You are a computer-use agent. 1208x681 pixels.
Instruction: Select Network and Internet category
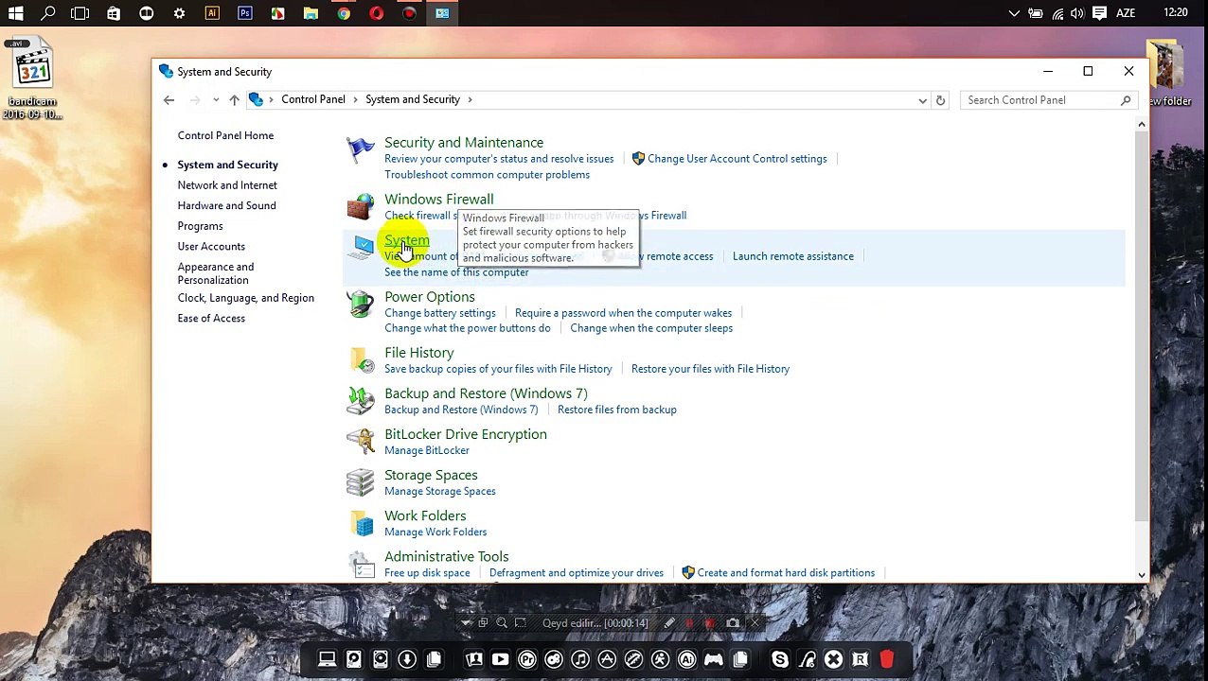pyautogui.click(x=227, y=185)
